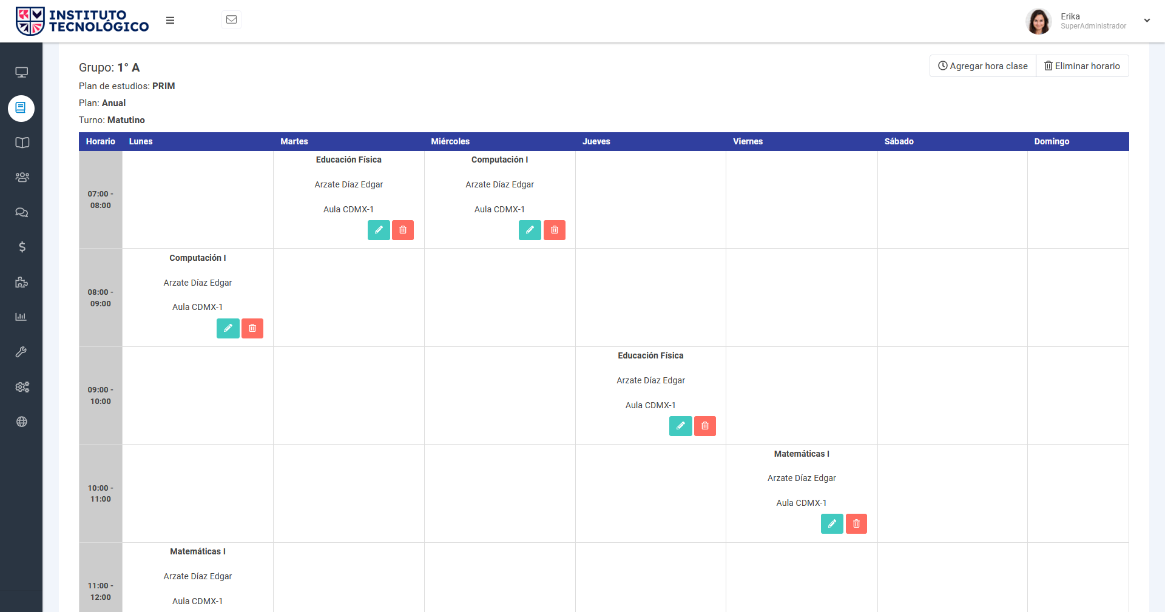1165x612 pixels.
Task: Click Erika's profile avatar
Action: (1038, 21)
